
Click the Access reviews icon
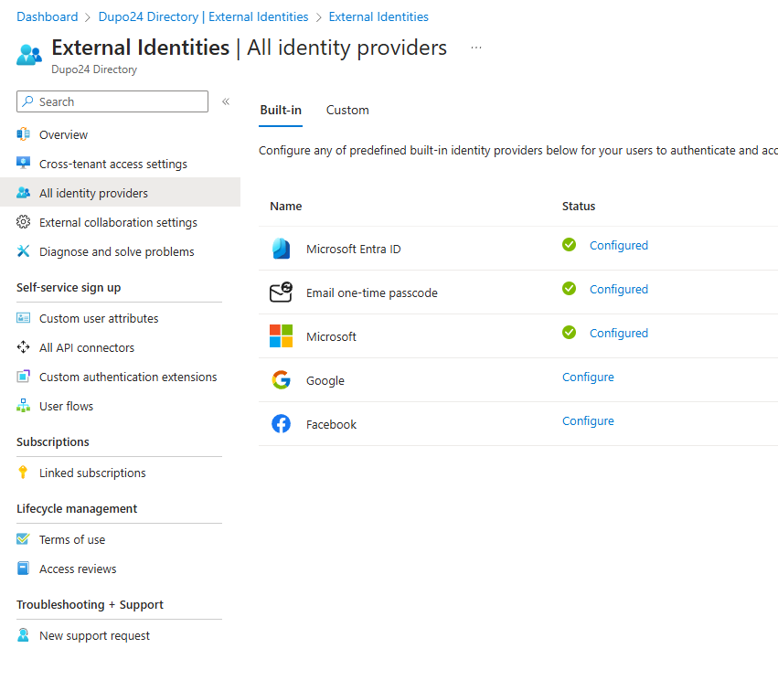click(24, 568)
